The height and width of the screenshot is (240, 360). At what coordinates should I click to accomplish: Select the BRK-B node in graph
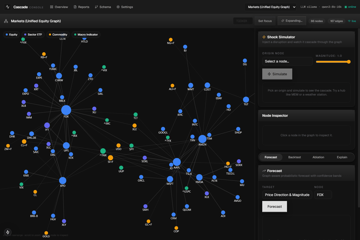point(34,212)
